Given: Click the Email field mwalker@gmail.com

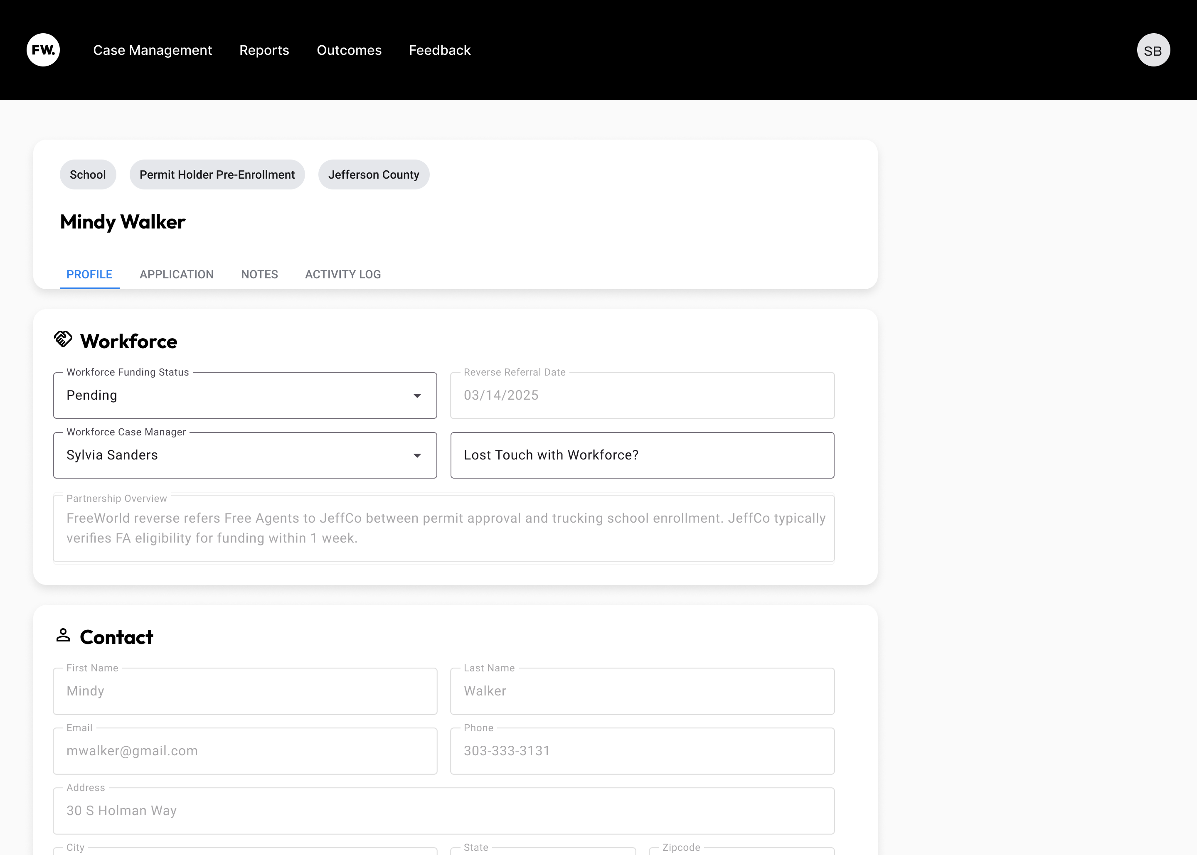Looking at the screenshot, I should pyautogui.click(x=245, y=751).
